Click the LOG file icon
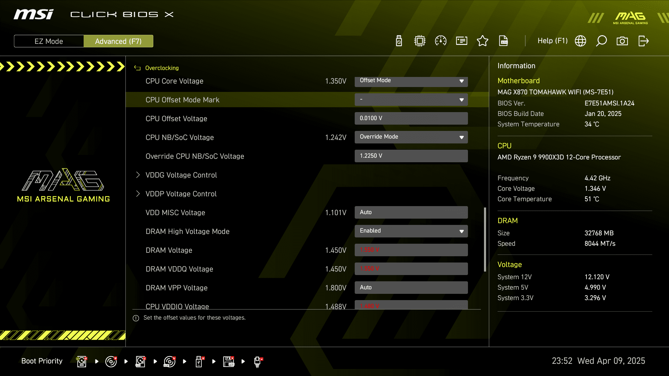Image resolution: width=669 pixels, height=376 pixels. pyautogui.click(x=503, y=41)
